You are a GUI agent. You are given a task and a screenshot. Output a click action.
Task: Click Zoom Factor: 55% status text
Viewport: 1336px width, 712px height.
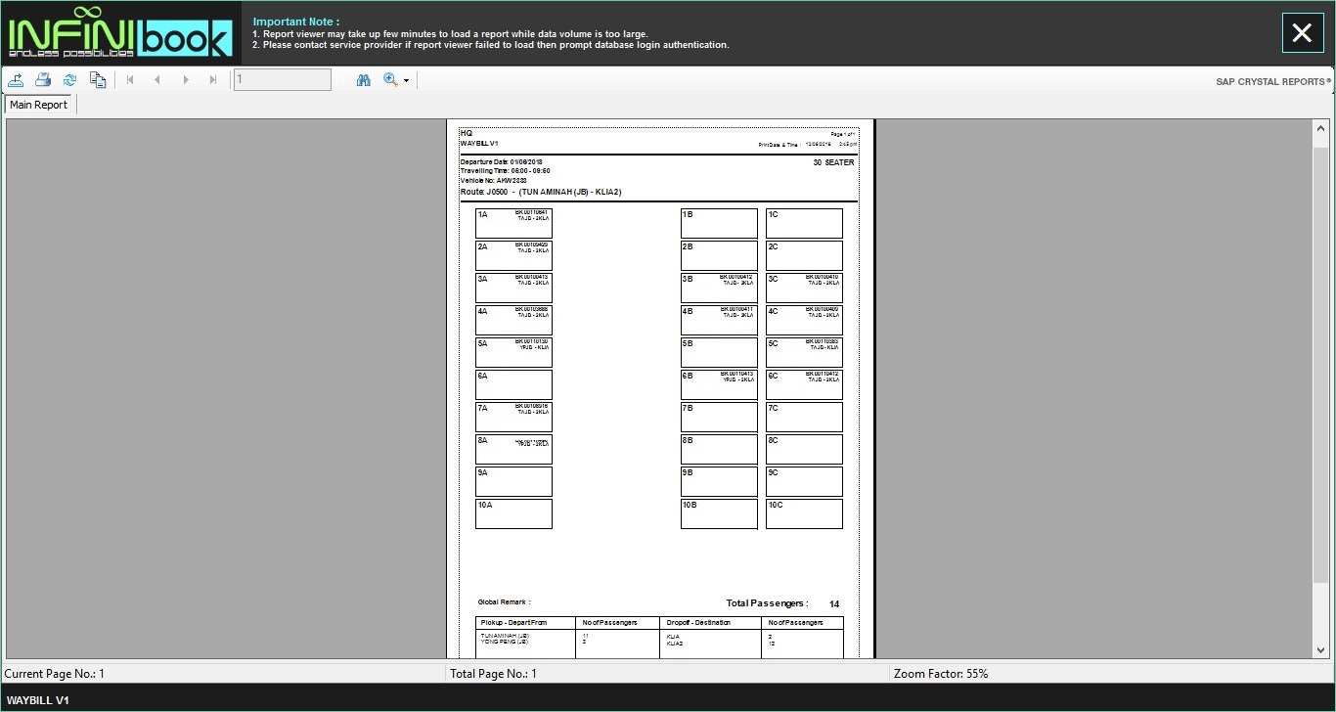[941, 674]
